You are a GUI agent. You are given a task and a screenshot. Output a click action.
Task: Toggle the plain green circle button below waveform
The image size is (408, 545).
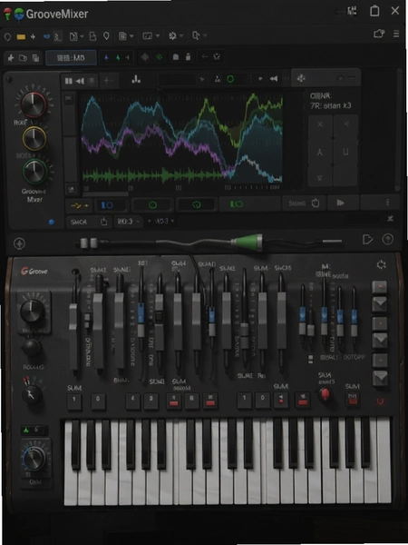pos(152,205)
